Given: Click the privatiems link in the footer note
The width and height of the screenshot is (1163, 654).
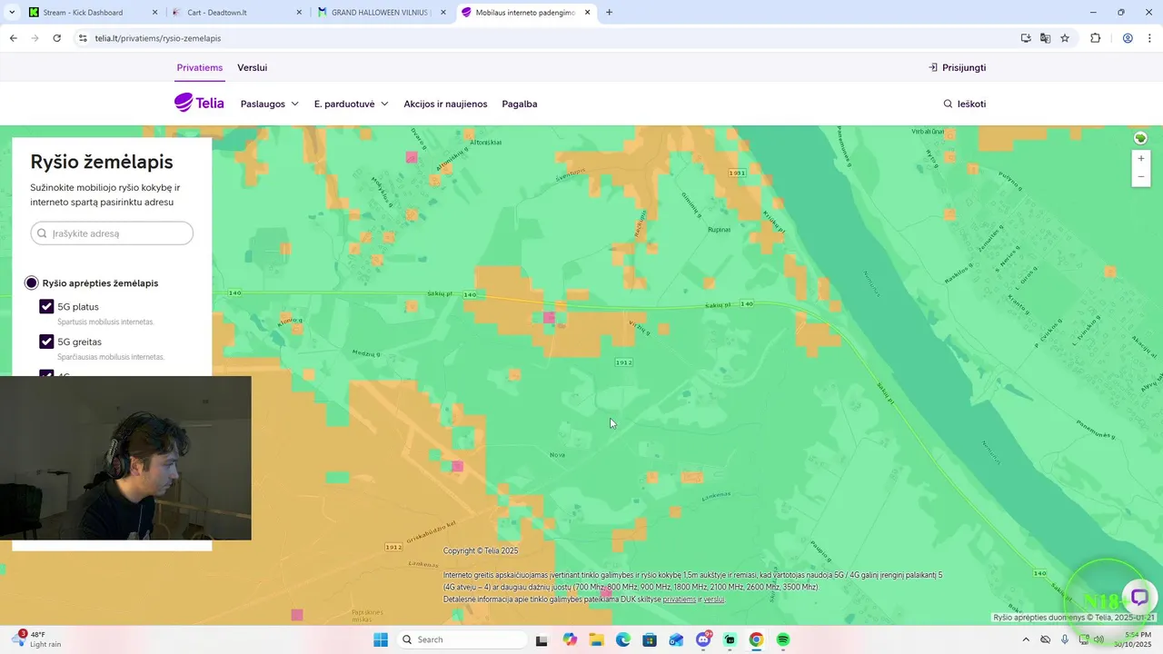Looking at the screenshot, I should (680, 599).
